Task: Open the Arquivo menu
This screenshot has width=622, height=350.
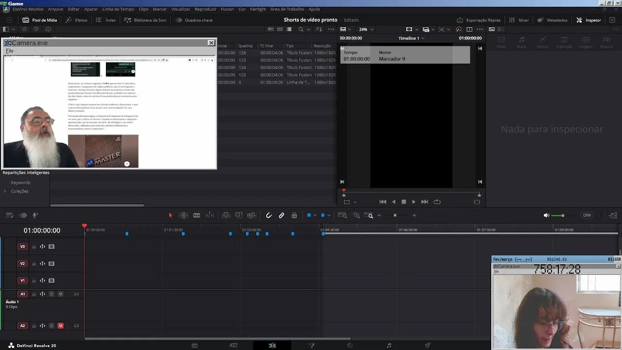Action: pos(55,9)
